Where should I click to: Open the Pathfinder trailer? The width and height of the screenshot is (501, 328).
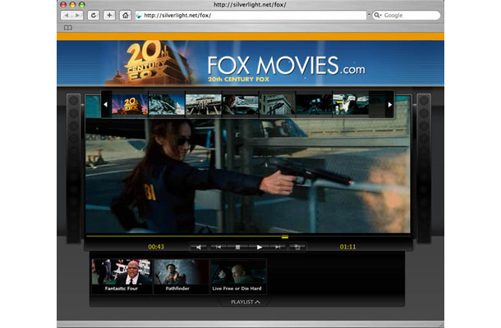(182, 276)
